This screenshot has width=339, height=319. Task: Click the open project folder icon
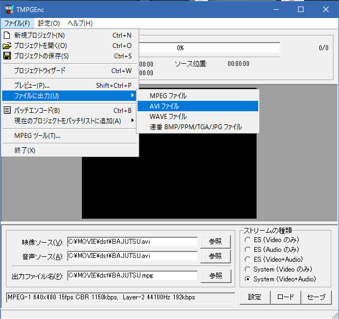[7, 46]
